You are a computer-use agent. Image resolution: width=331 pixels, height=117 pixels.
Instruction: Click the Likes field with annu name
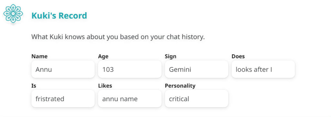[130, 99]
